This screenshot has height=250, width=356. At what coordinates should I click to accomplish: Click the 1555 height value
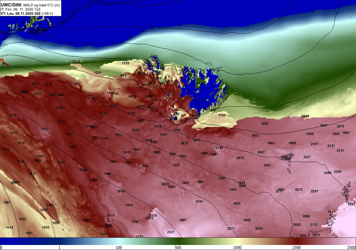click(x=6, y=149)
